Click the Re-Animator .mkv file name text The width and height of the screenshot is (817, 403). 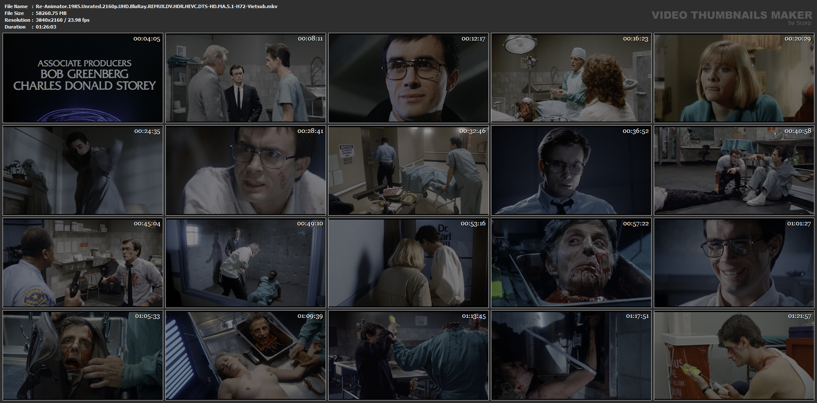click(157, 6)
